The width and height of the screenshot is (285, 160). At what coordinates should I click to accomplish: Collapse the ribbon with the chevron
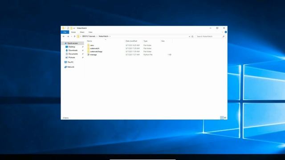coord(223,32)
